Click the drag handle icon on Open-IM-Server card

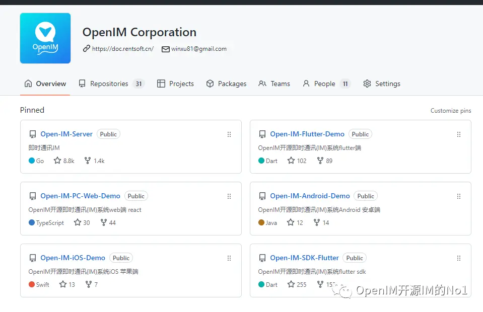[x=229, y=134]
